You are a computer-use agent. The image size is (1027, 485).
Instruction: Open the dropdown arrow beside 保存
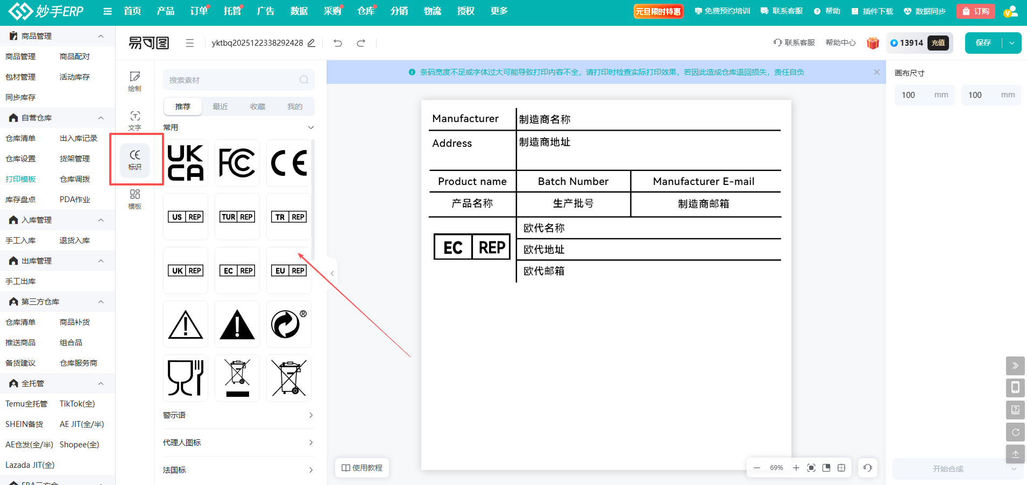(1012, 43)
